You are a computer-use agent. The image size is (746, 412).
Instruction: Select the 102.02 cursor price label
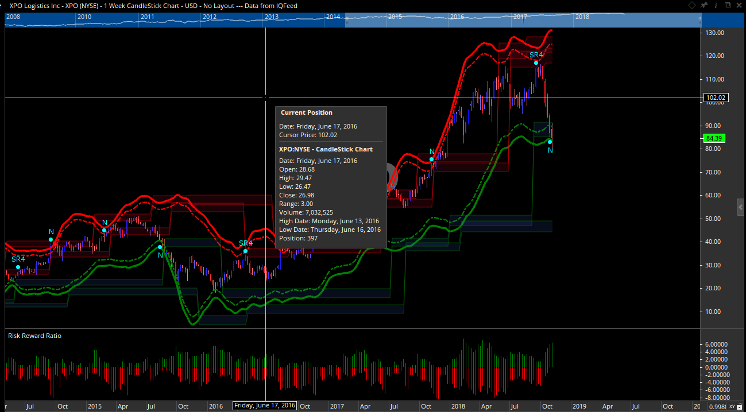pos(716,98)
